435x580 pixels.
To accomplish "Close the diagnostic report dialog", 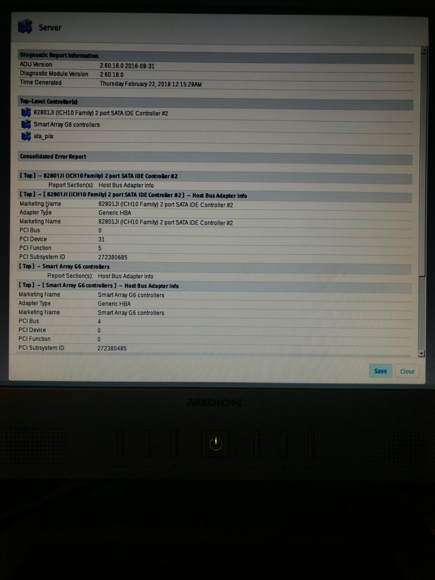I will (x=407, y=371).
